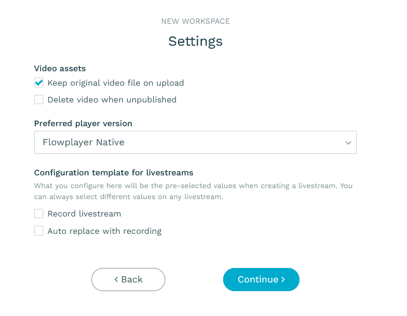This screenshot has height=316, width=407.
Task: Select the Flowplayer Native value text
Action: pos(83,142)
